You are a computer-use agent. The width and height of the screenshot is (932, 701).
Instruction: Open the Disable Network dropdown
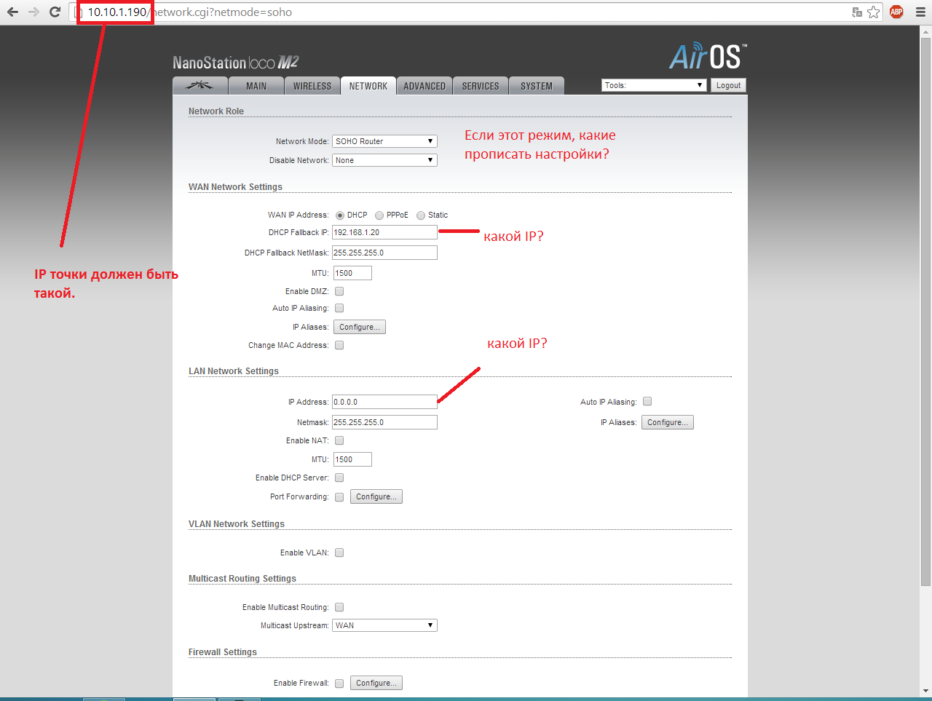384,160
